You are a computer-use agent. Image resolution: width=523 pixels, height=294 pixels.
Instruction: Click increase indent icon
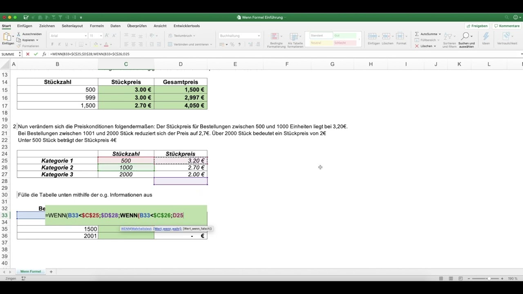[x=160, y=44]
